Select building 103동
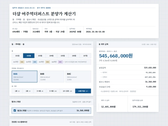Viewport: 168px width, 126px height. point(40,56)
